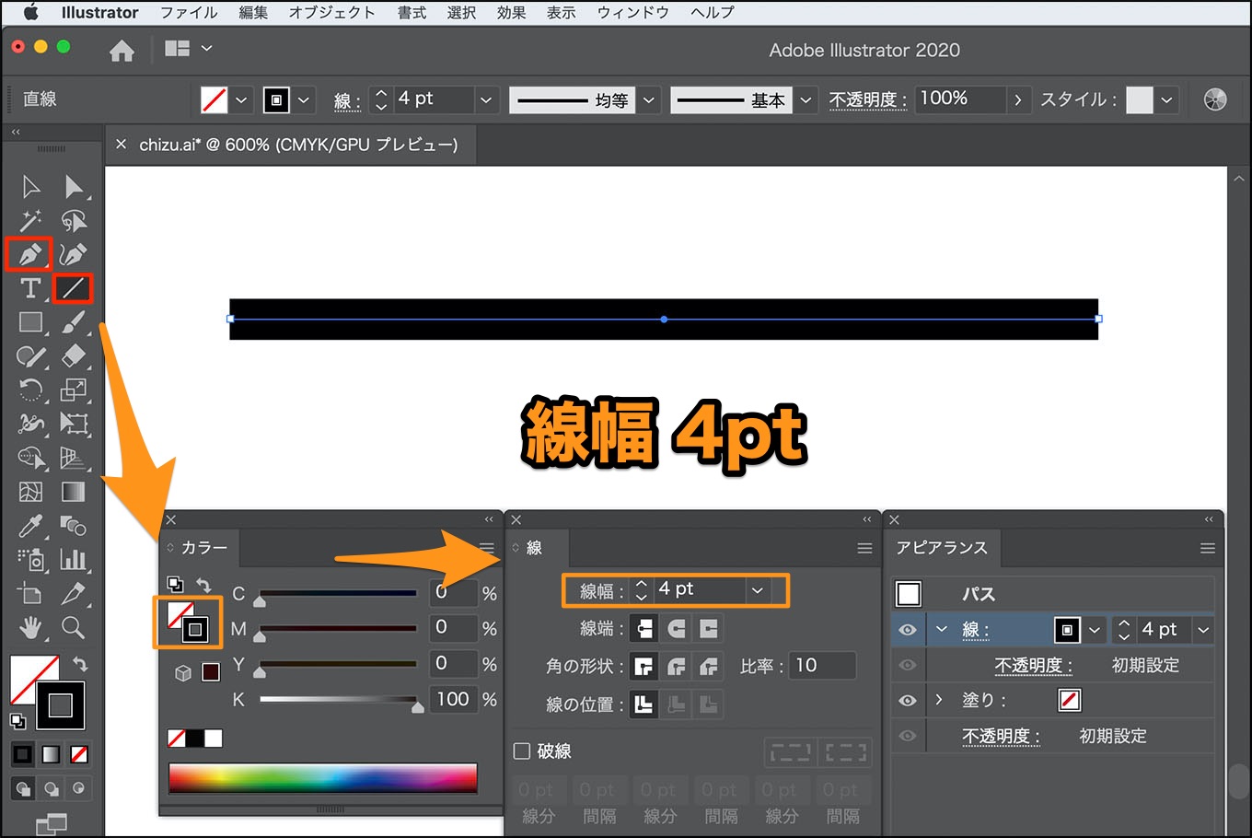Pick color from CMYK spectrum bar

click(x=323, y=778)
